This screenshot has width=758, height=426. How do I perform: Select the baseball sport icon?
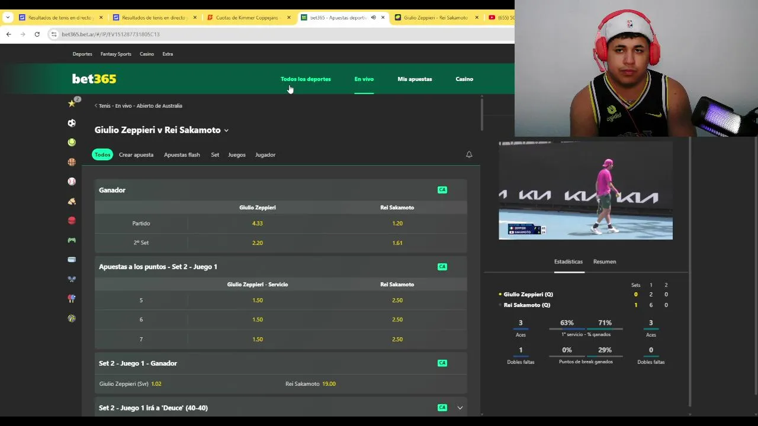point(72,182)
